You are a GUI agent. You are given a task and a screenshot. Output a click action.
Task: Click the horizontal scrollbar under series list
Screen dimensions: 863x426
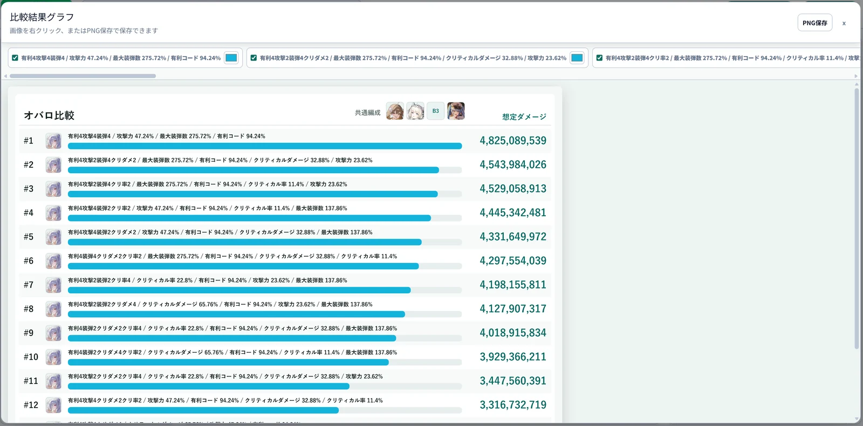tap(83, 76)
